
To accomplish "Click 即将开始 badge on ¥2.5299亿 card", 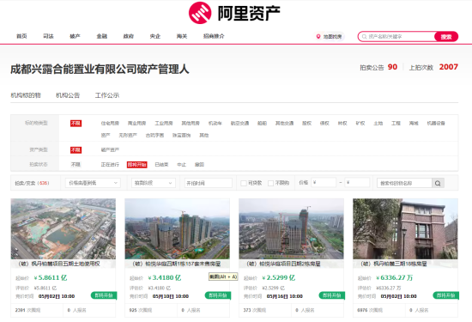I will click(x=332, y=295).
